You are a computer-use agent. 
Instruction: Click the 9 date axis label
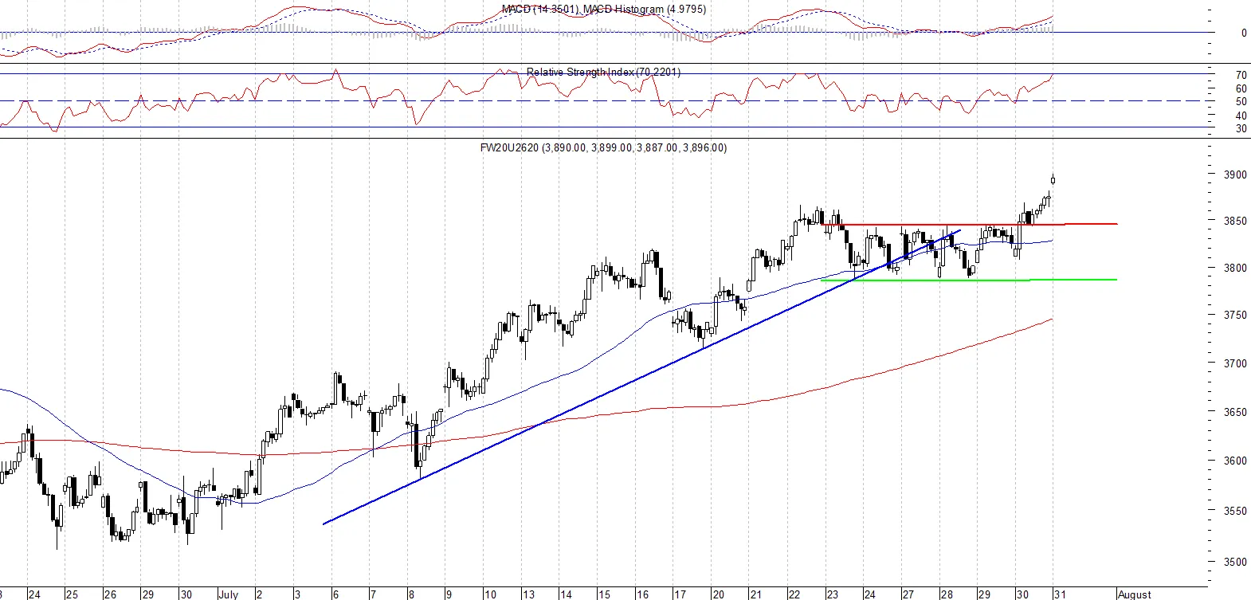(449, 594)
